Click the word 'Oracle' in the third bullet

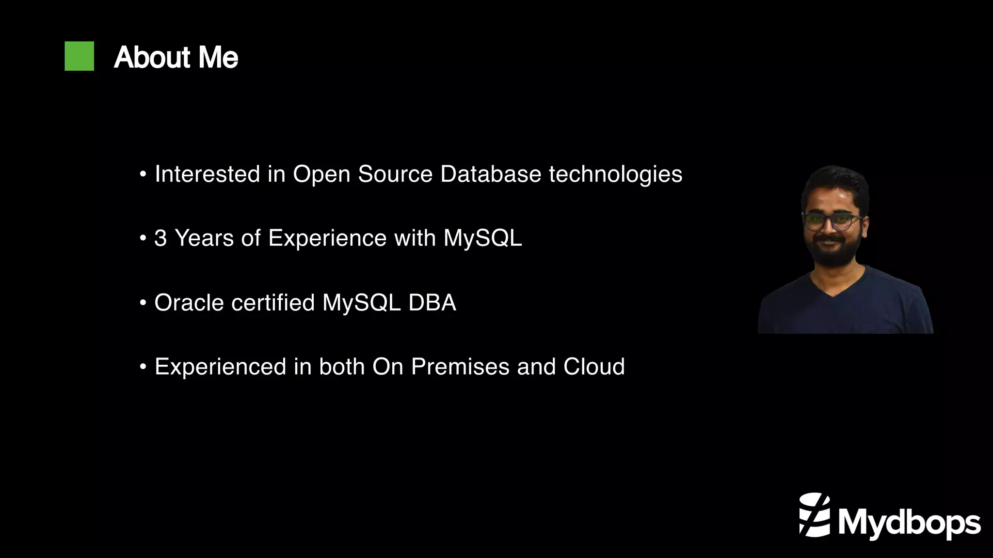click(x=189, y=303)
